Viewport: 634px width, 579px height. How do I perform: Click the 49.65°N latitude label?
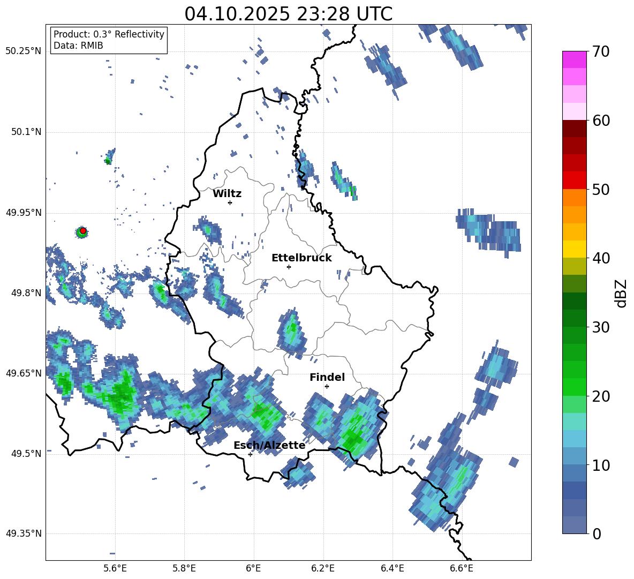click(24, 373)
